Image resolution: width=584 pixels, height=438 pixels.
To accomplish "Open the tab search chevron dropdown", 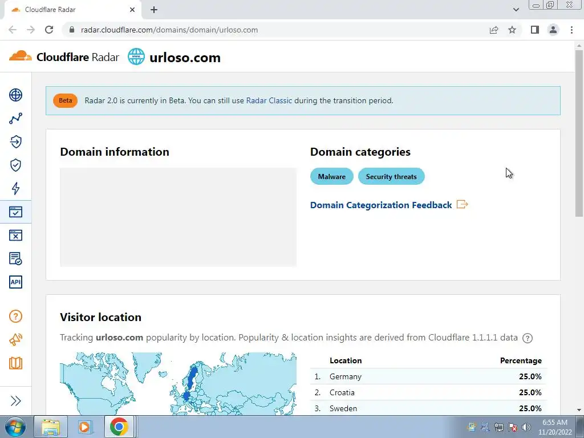I will tap(516, 10).
